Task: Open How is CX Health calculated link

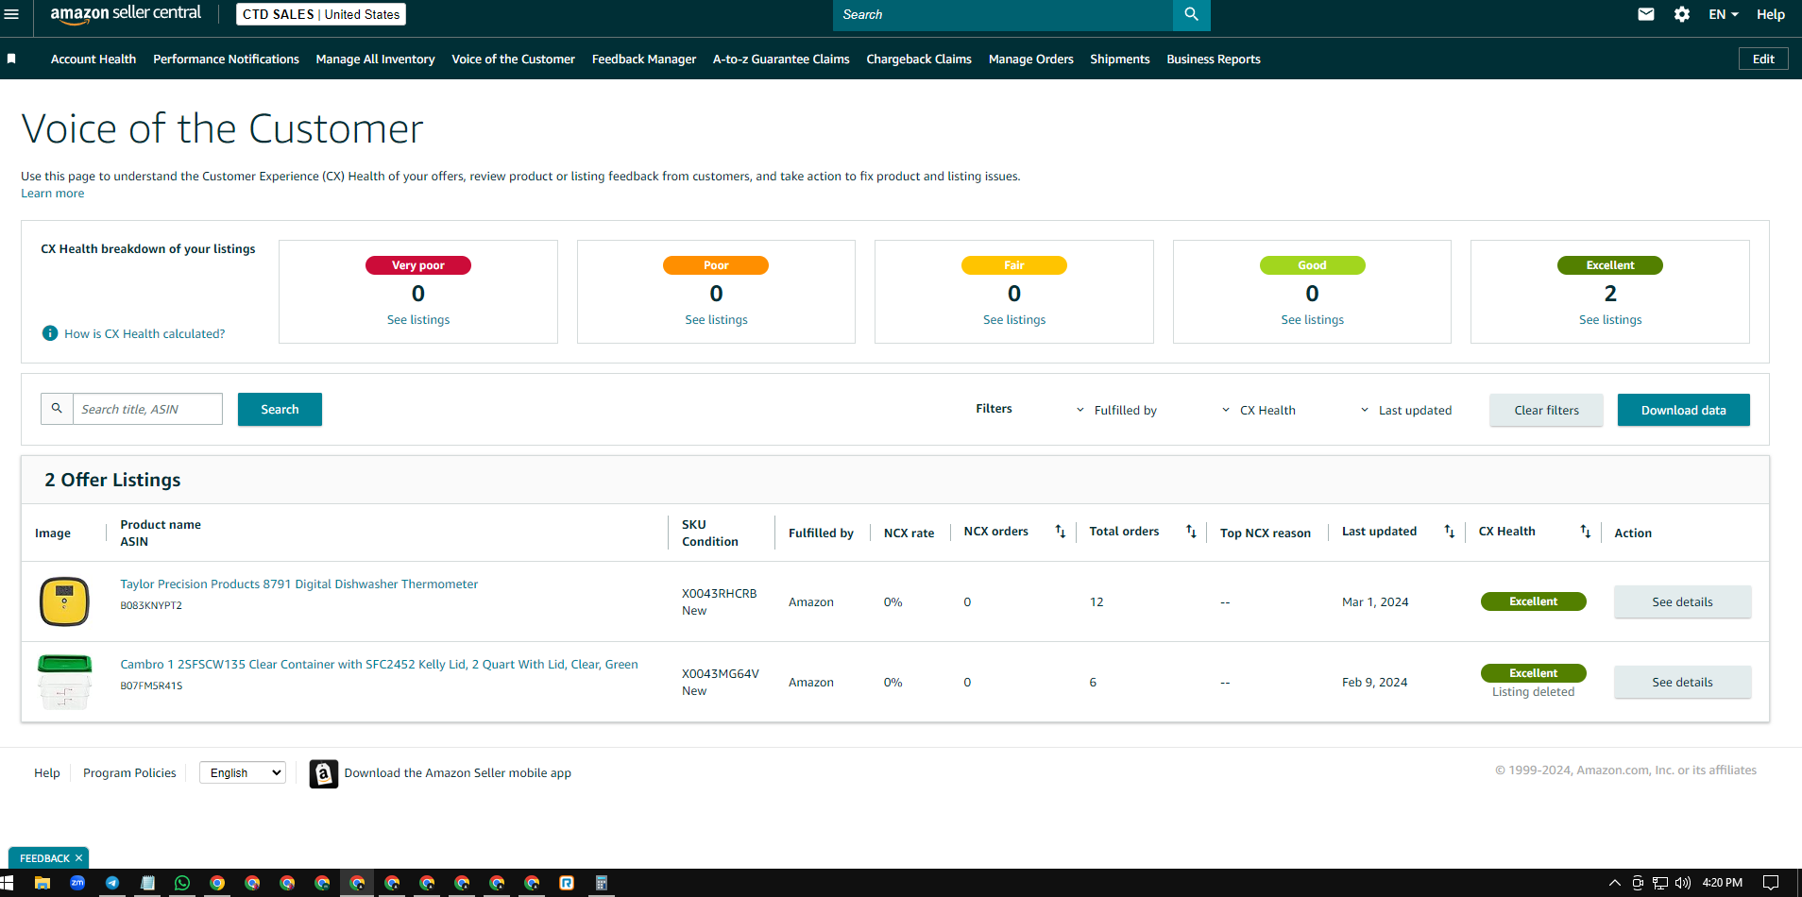Action: tap(144, 333)
